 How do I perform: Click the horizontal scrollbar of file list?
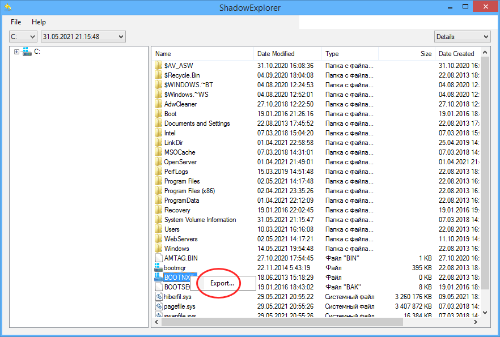[283, 322]
